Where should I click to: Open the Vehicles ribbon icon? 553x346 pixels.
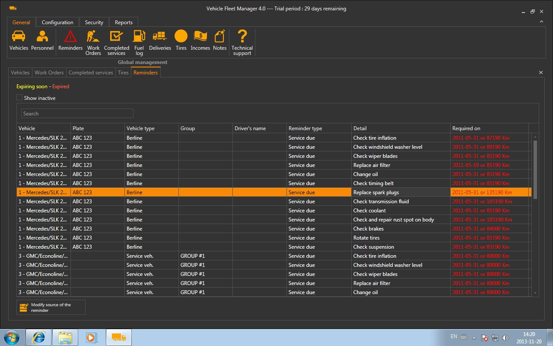pyautogui.click(x=19, y=41)
